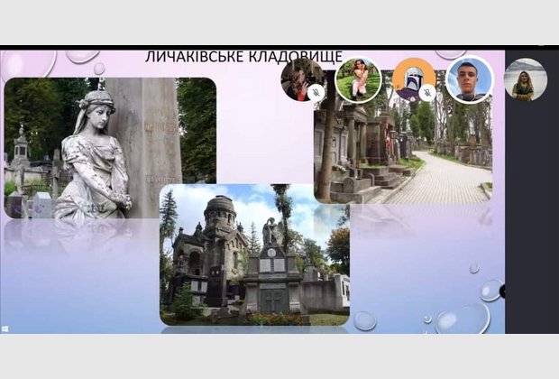The image size is (559, 379).
Task: Click the muted microphone icon on helmet avatar
Action: (427, 93)
